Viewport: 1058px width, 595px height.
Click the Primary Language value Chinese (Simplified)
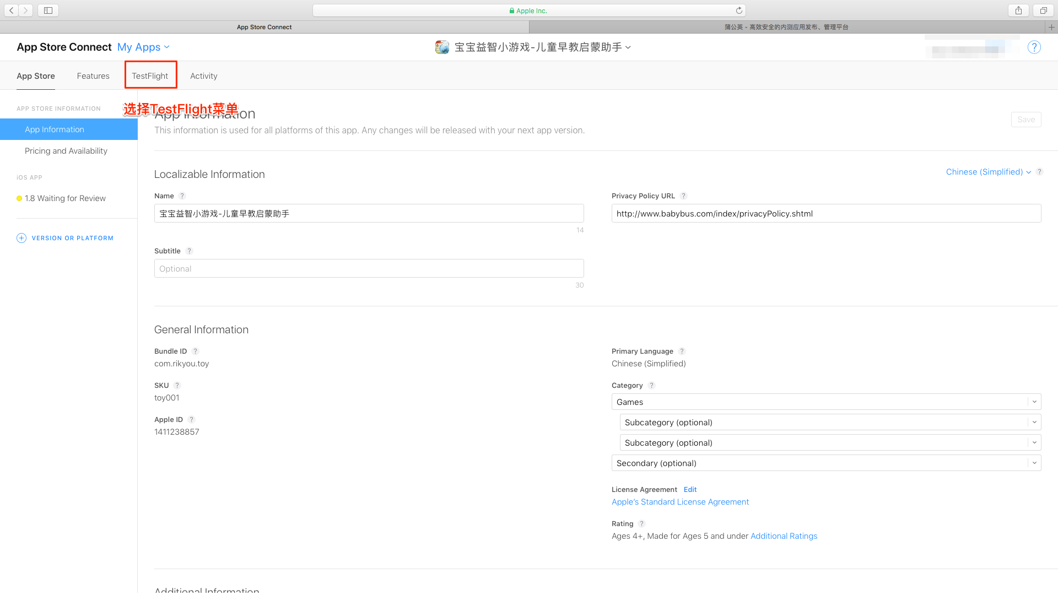tap(649, 364)
